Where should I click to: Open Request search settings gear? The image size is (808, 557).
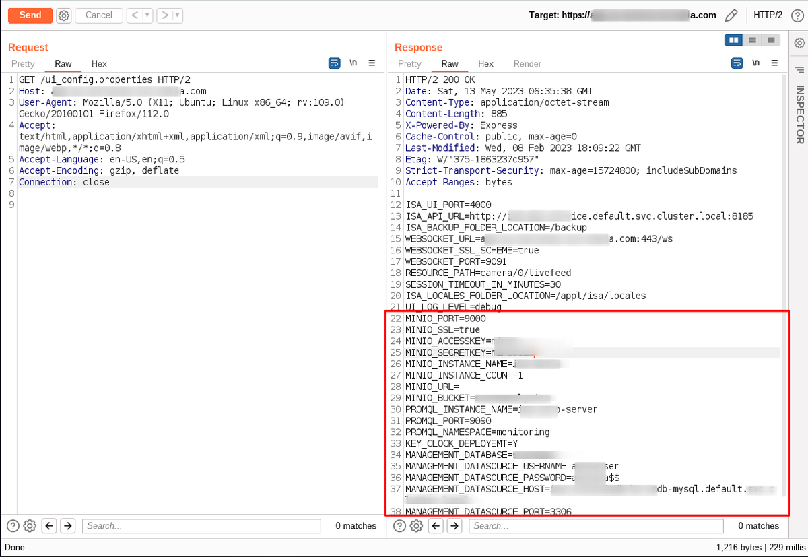(x=30, y=526)
